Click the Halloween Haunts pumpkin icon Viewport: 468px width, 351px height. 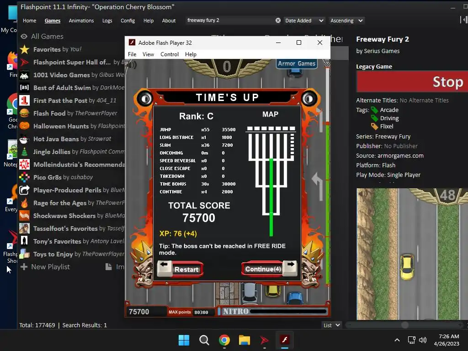25,126
